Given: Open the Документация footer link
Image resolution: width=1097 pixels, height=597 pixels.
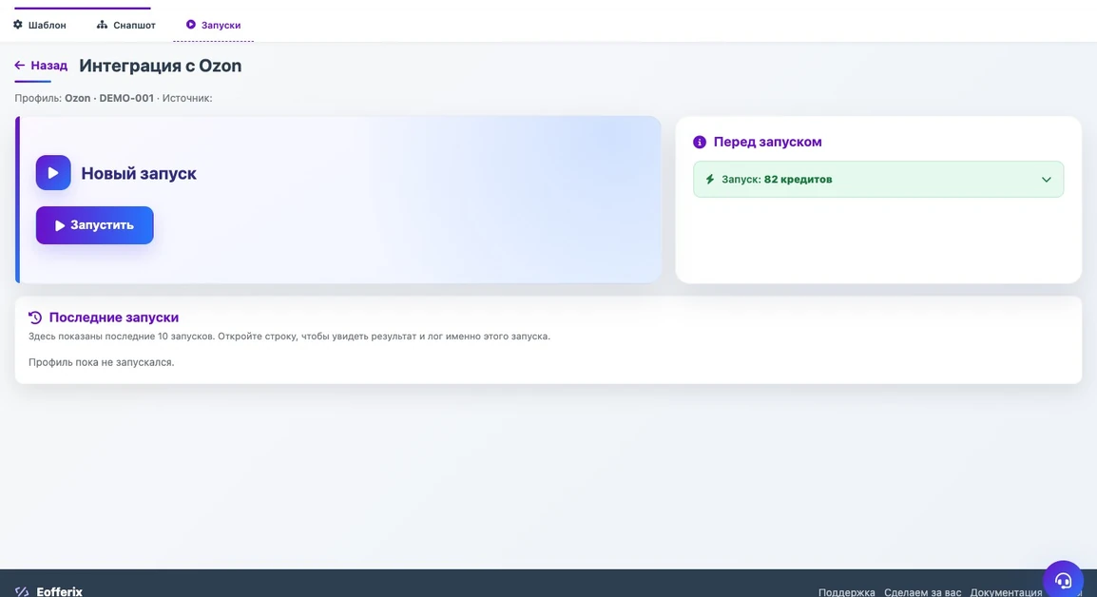Looking at the screenshot, I should point(1006,593).
